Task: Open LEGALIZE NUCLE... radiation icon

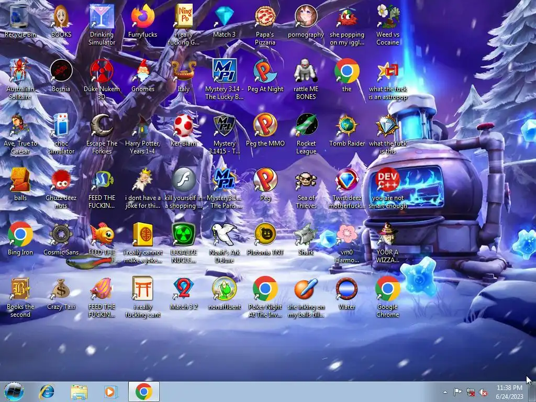Action: point(183,242)
